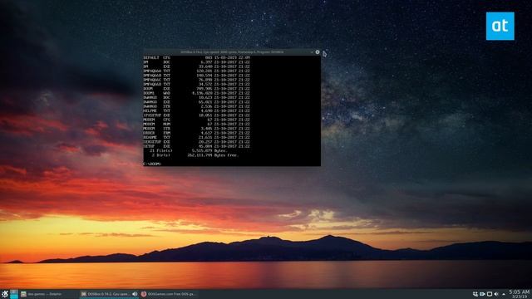Expand hidden system tray icons

tap(504, 294)
